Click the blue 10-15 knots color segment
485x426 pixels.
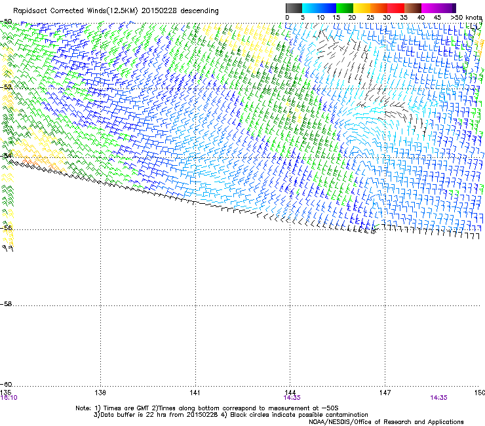328,8
